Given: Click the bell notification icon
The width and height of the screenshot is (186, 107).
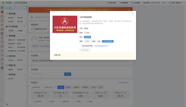Looking at the screenshot, I should tap(32, 17).
